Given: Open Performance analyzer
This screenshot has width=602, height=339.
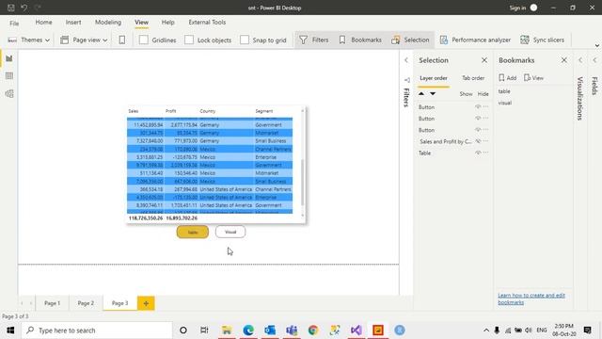Looking at the screenshot, I should point(475,40).
